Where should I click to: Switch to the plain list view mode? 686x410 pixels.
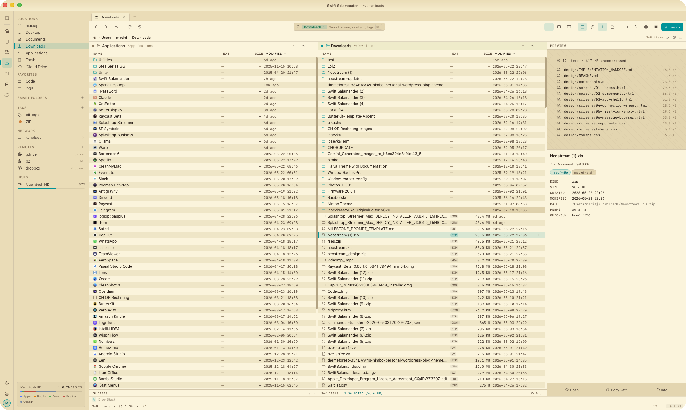click(539, 27)
